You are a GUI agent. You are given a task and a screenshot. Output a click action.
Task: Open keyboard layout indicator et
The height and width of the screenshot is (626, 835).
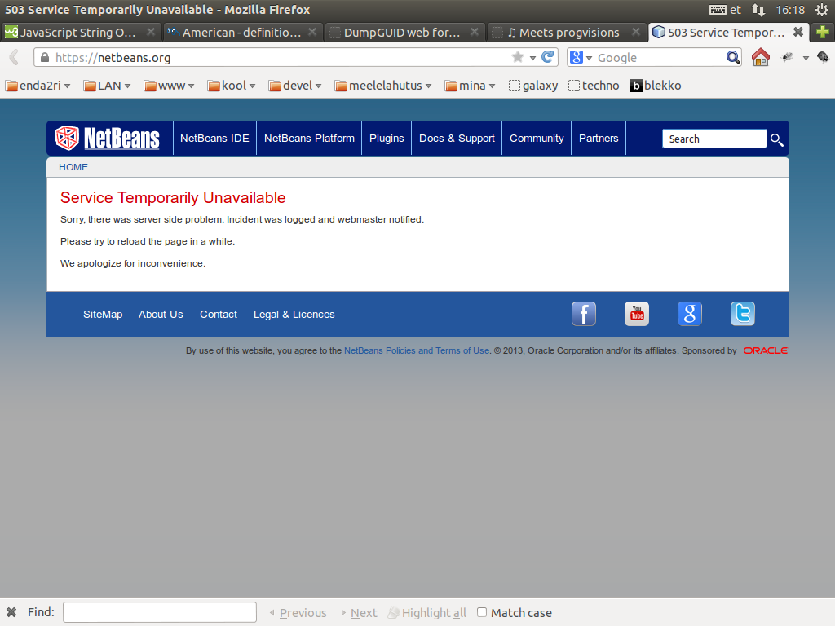[725, 10]
